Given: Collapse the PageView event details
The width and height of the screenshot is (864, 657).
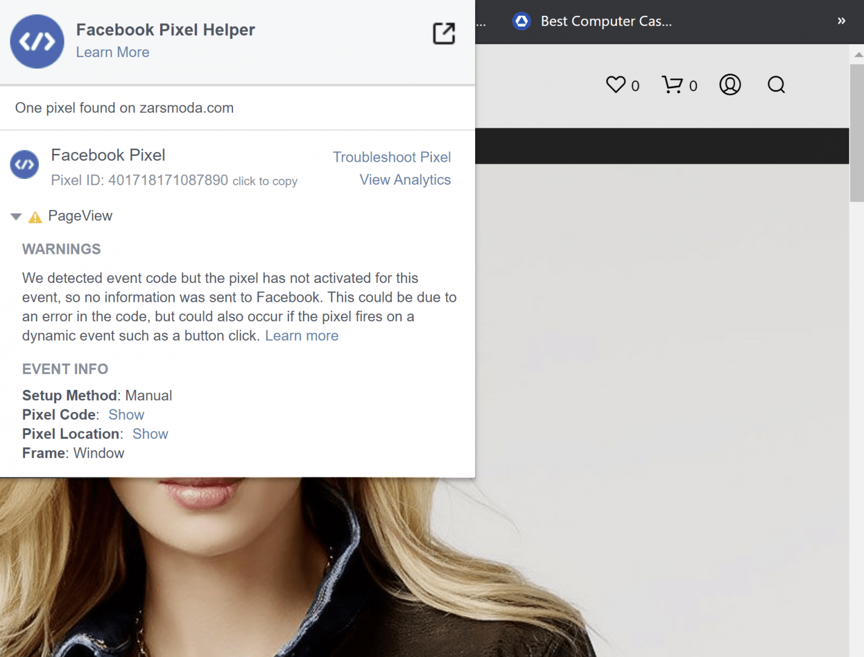Looking at the screenshot, I should [x=16, y=217].
